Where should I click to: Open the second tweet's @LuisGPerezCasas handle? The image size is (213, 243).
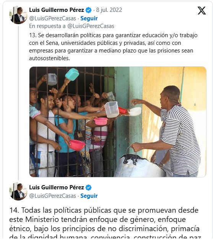pos(52,196)
